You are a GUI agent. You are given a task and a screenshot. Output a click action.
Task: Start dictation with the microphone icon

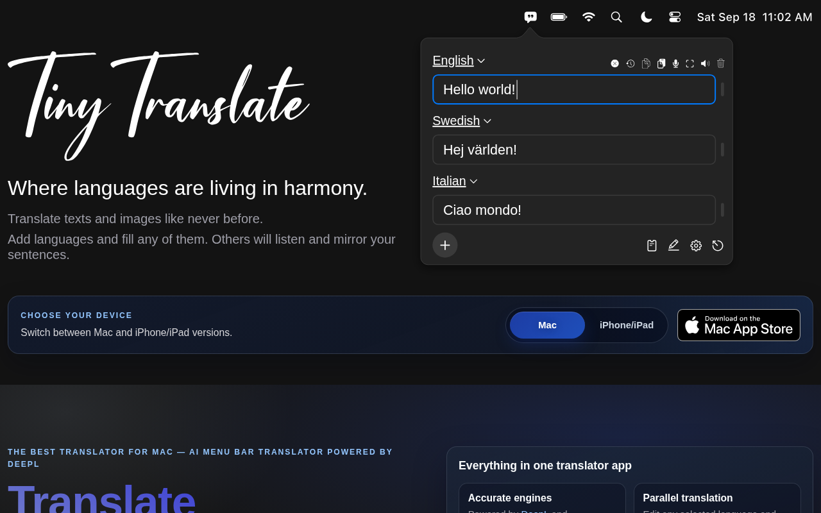(675, 63)
